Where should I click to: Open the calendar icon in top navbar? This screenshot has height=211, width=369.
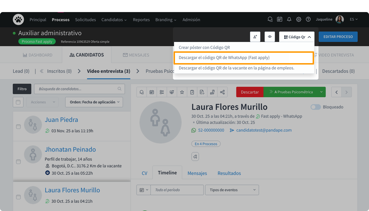pyautogui.click(x=280, y=19)
